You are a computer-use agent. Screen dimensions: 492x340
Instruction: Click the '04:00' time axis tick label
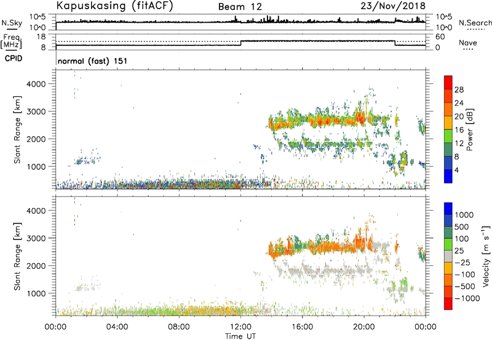point(117,327)
